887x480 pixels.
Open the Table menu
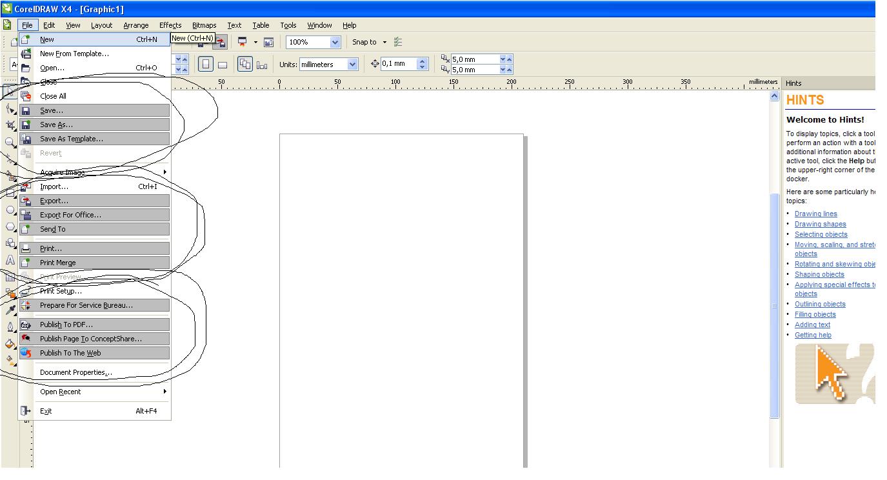tap(261, 25)
